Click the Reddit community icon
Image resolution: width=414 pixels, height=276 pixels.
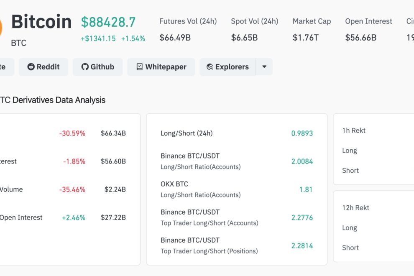31,66
